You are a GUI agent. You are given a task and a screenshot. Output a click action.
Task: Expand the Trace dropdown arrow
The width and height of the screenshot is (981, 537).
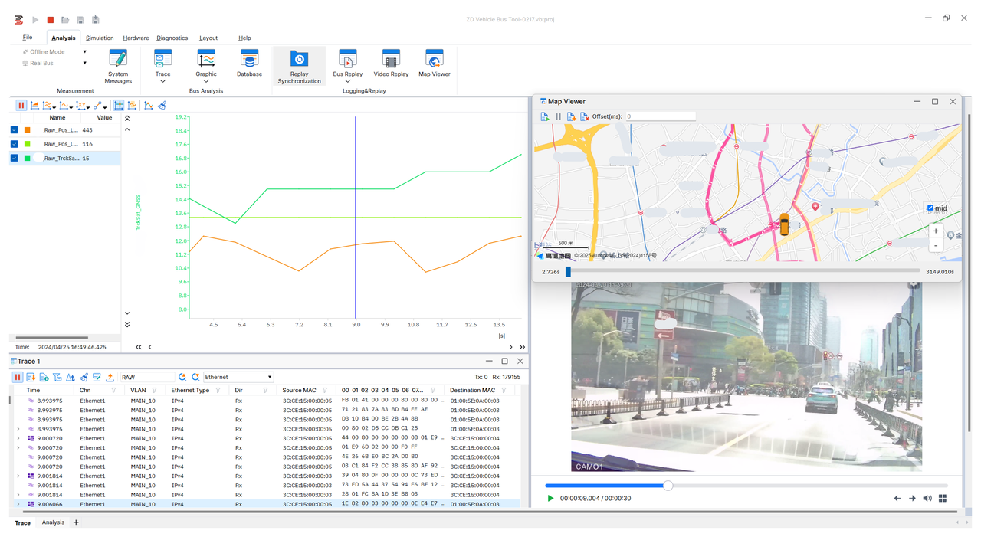click(x=162, y=81)
